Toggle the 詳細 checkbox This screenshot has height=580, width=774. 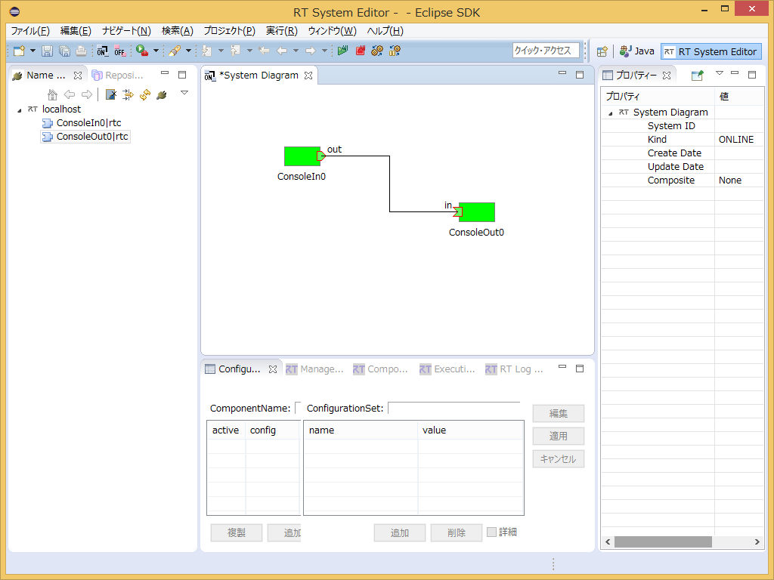491,532
